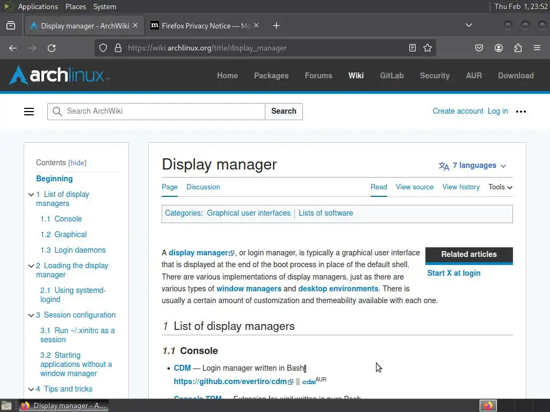The height and width of the screenshot is (412, 550).
Task: Select the Page tab
Action: 169,187
